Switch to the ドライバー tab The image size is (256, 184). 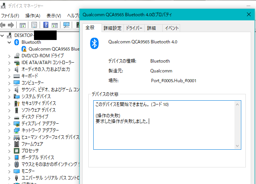click(x=134, y=28)
